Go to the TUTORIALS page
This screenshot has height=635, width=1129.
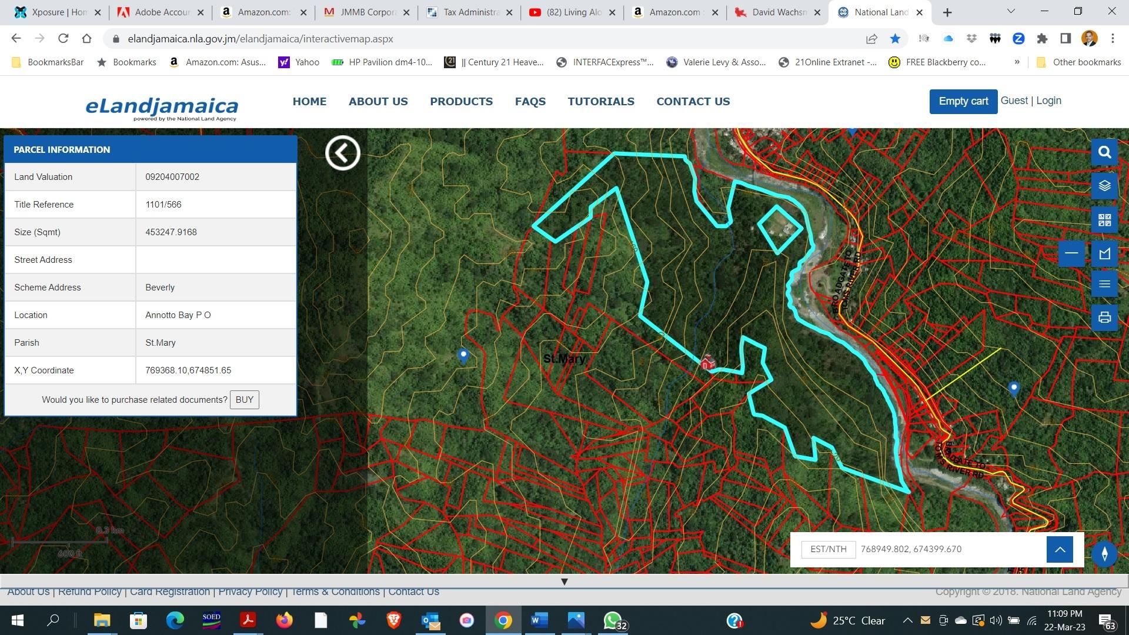pos(600,101)
